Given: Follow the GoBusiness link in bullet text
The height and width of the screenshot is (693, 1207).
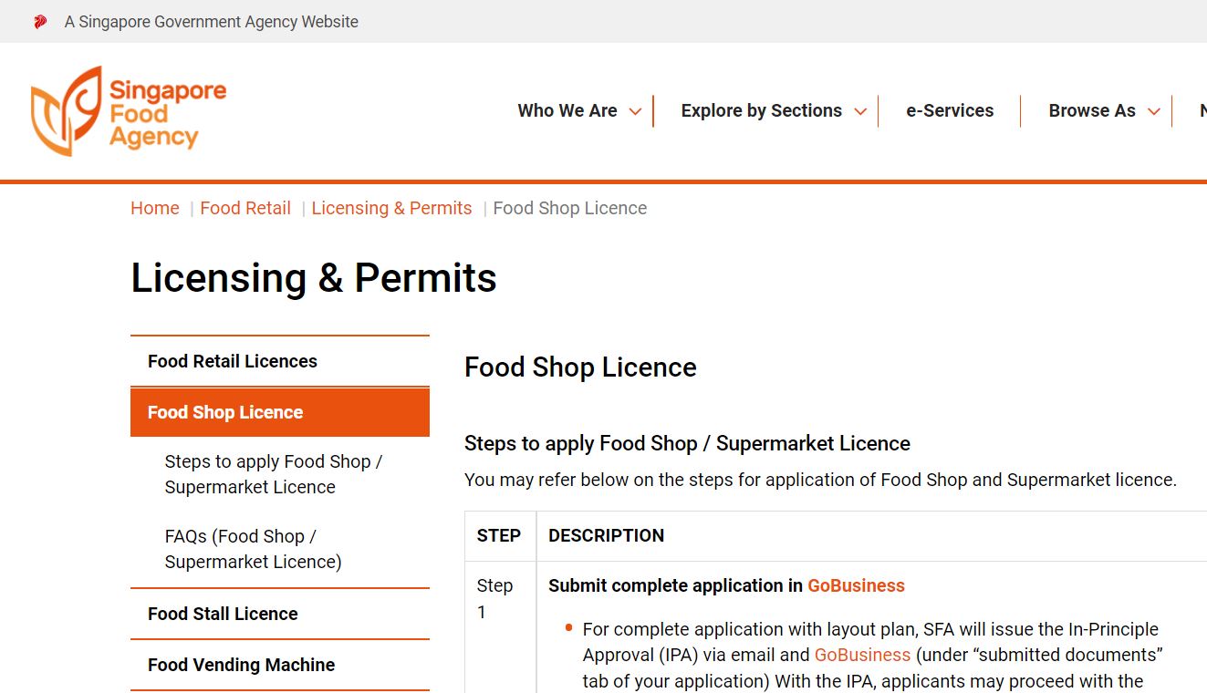Looking at the screenshot, I should pyautogui.click(x=862, y=655).
